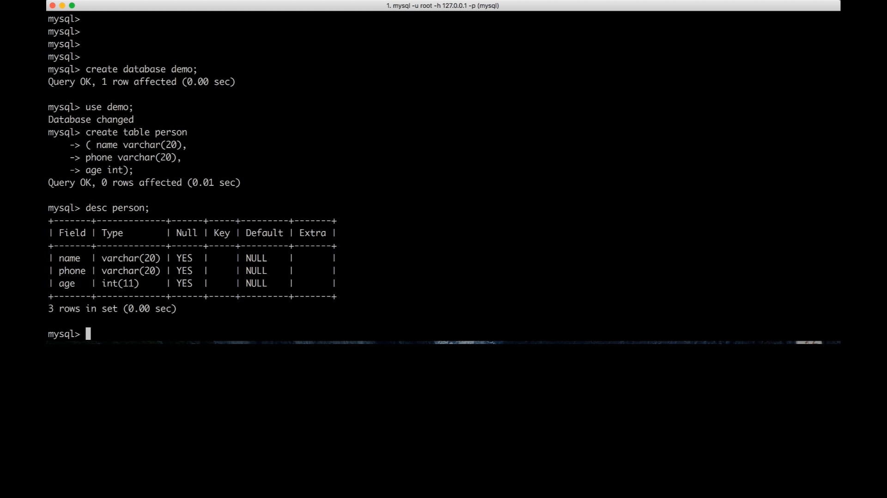The image size is (887, 498).
Task: Click the 'desc person;' command
Action: (x=117, y=208)
